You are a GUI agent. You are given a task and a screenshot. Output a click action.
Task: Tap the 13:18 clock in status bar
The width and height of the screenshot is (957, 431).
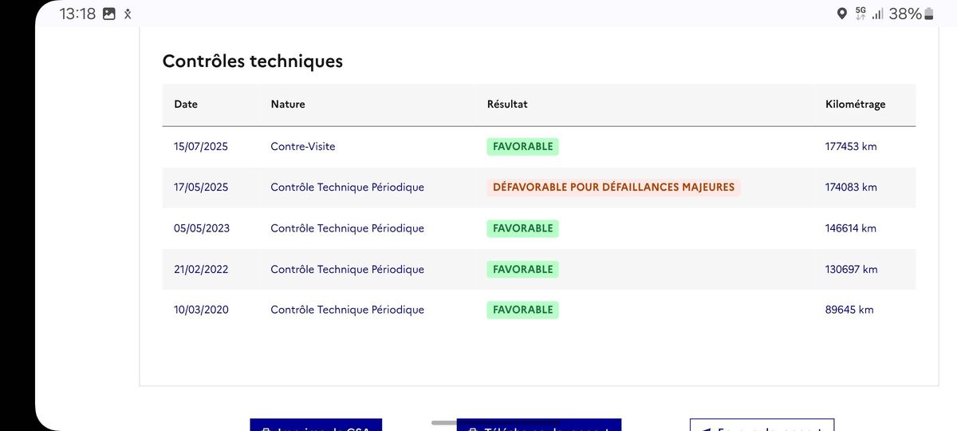(77, 14)
